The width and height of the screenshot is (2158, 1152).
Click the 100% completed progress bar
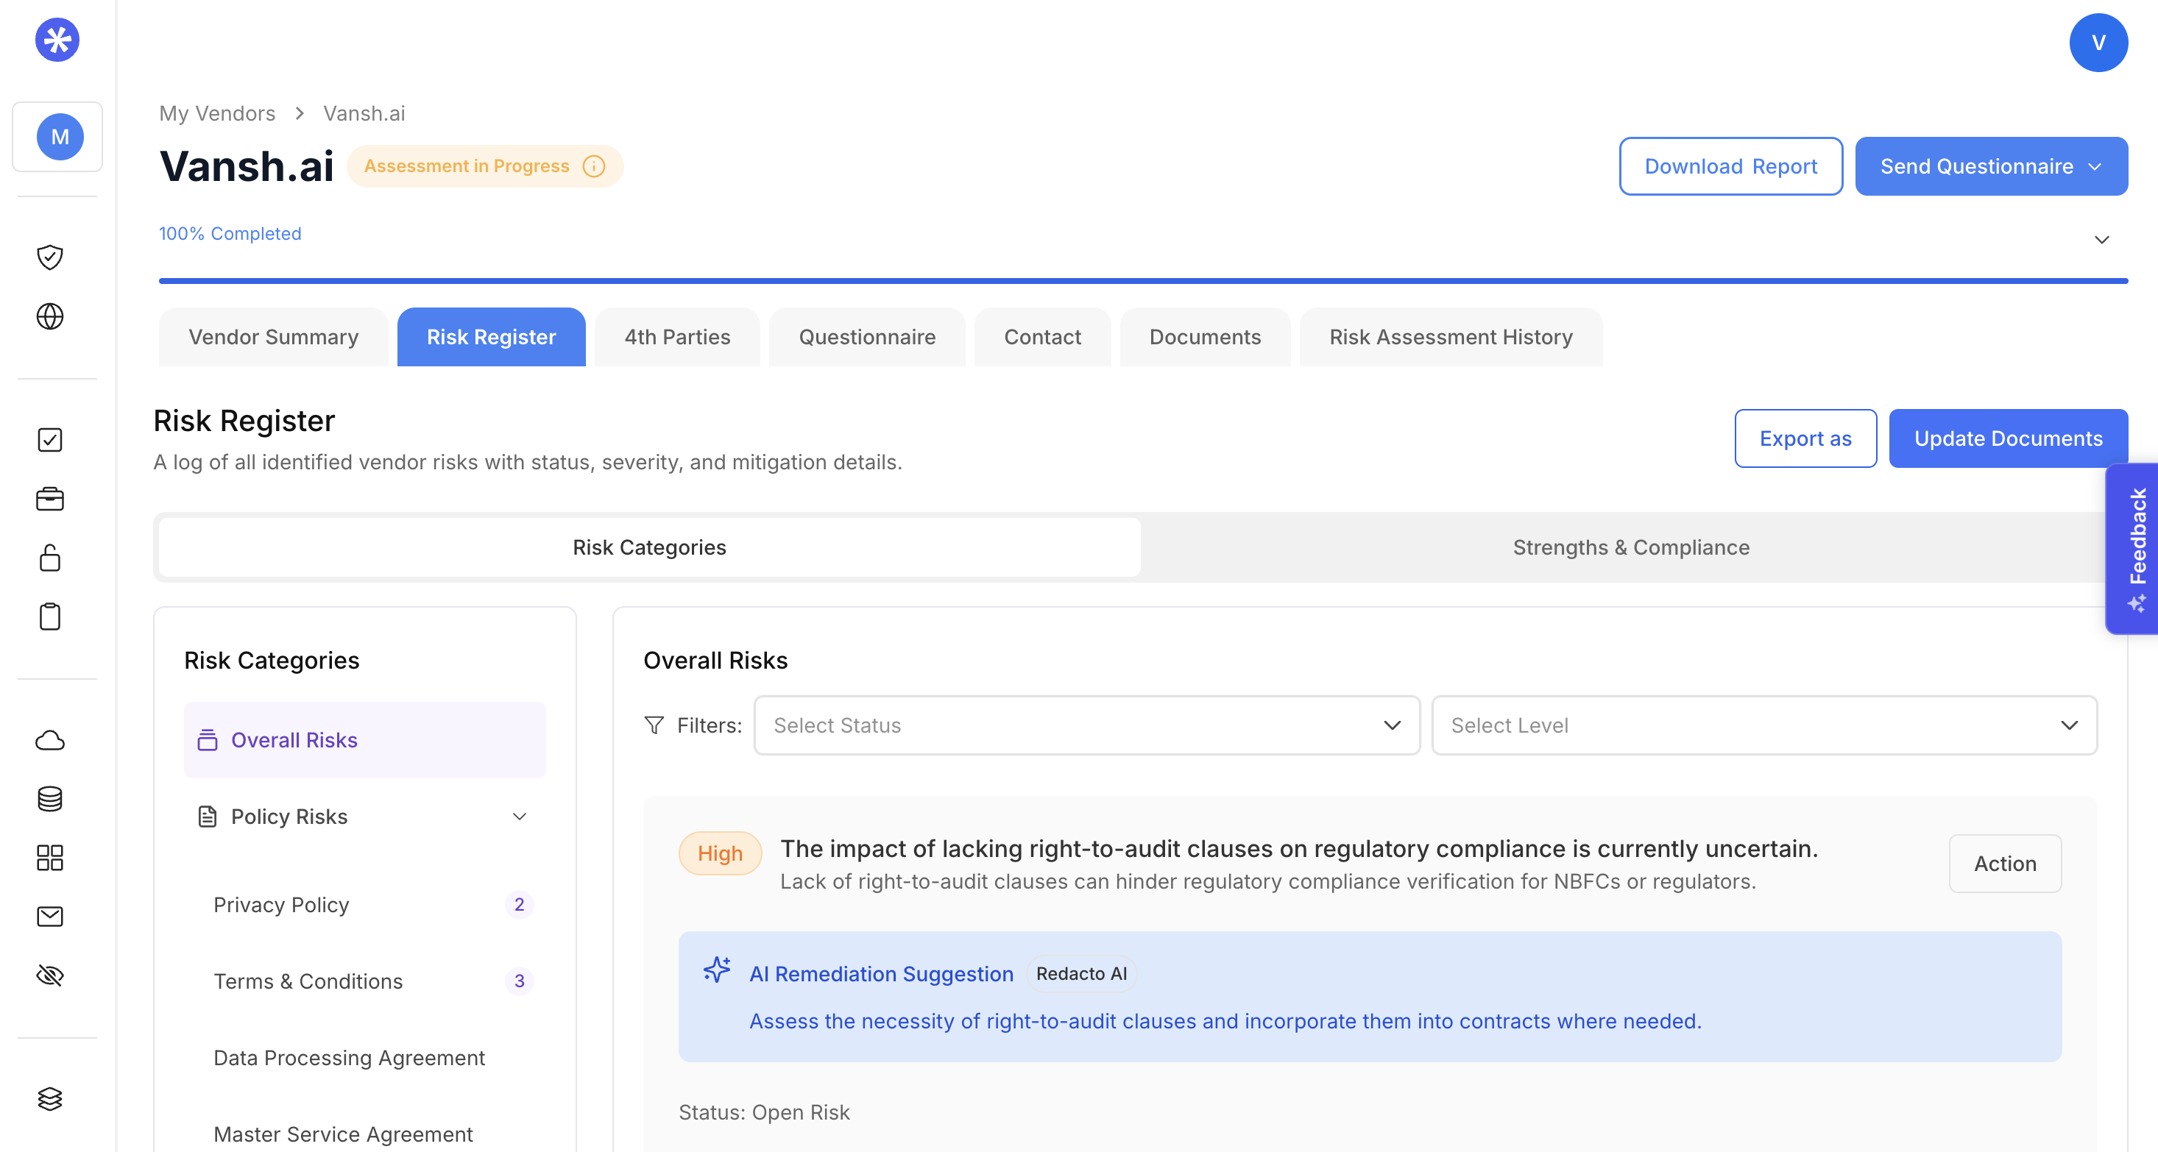click(x=1143, y=280)
